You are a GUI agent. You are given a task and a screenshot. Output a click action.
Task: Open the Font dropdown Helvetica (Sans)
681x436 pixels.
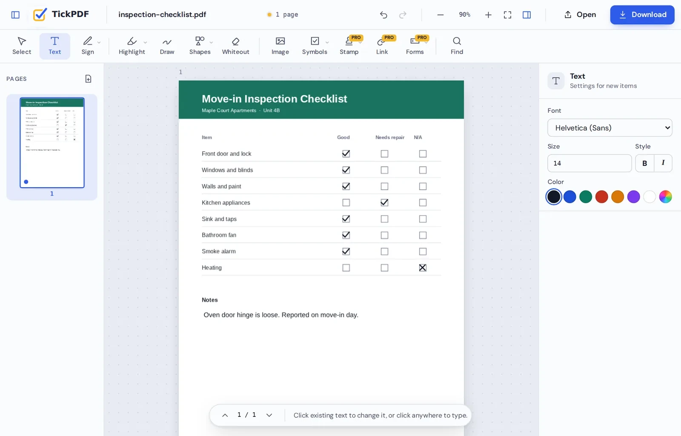point(609,128)
